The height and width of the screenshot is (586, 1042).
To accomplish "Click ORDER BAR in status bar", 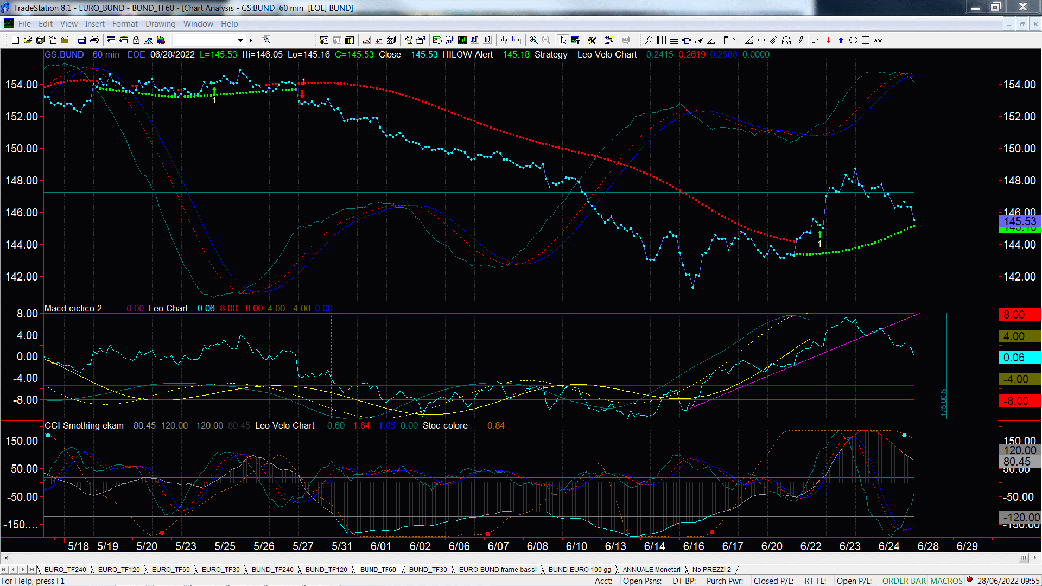I will coord(904,581).
